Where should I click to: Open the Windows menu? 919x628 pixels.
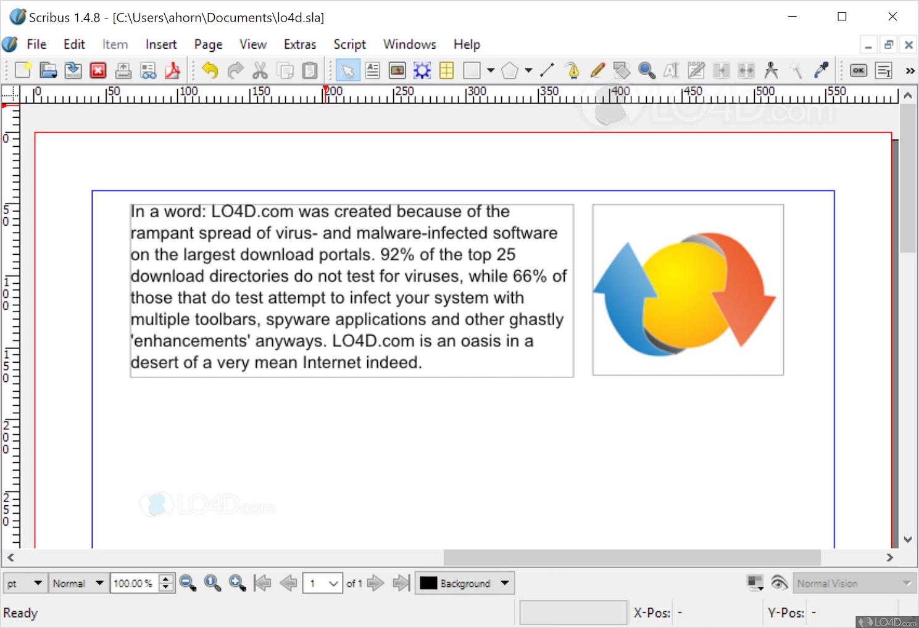pos(410,44)
